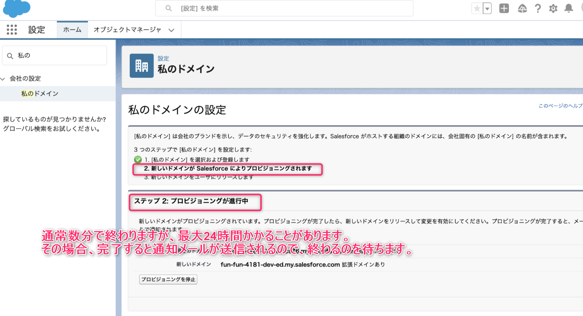Open the Trailhead guidance icon

[x=522, y=8]
